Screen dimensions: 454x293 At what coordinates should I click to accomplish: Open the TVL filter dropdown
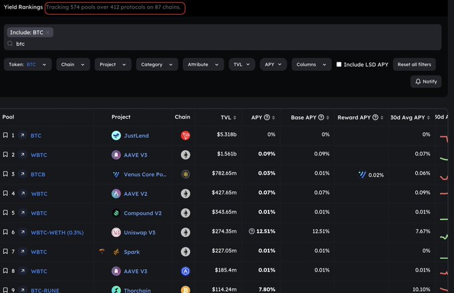coord(242,64)
